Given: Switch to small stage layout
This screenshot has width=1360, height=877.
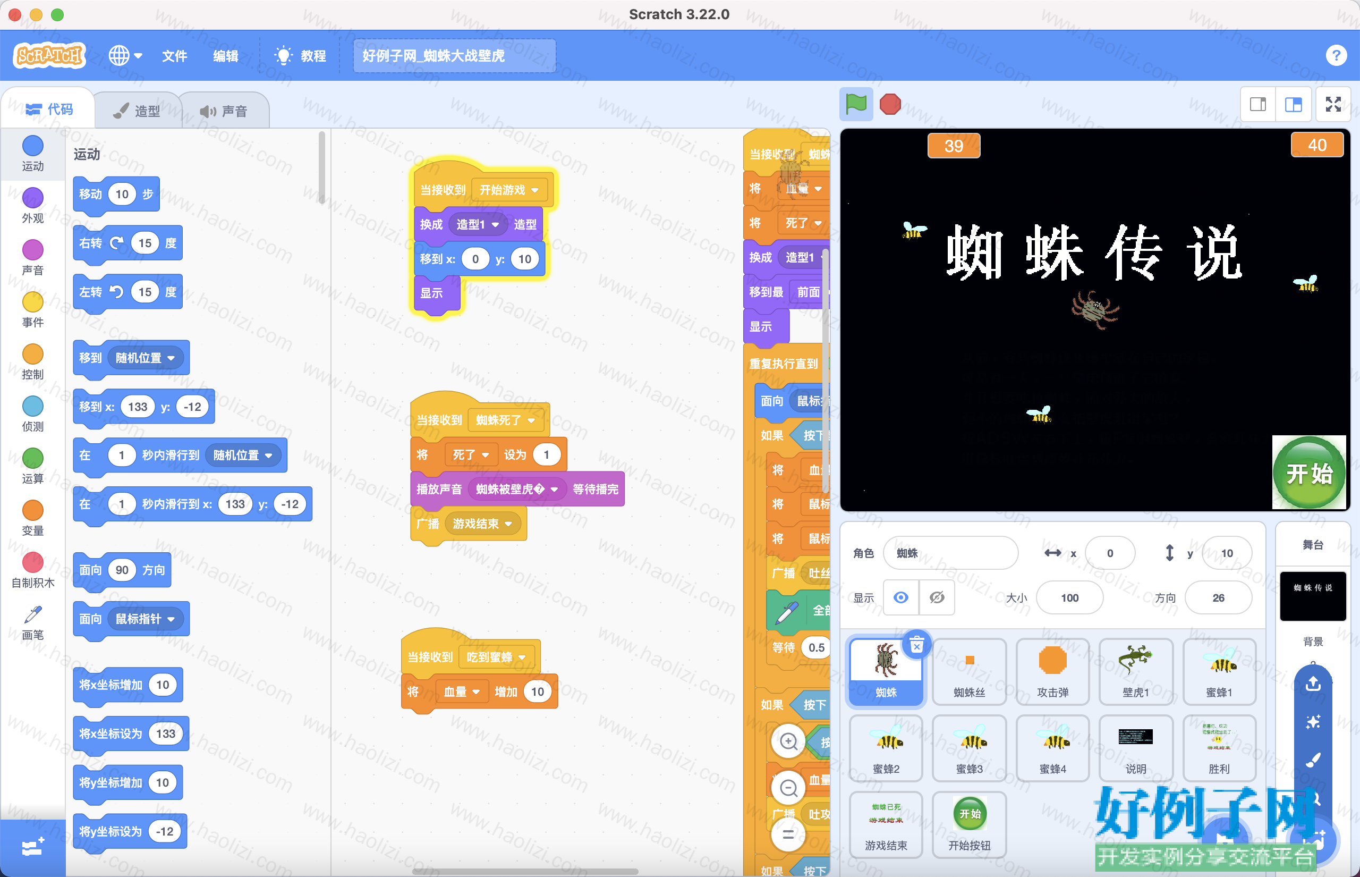Looking at the screenshot, I should 1257,104.
